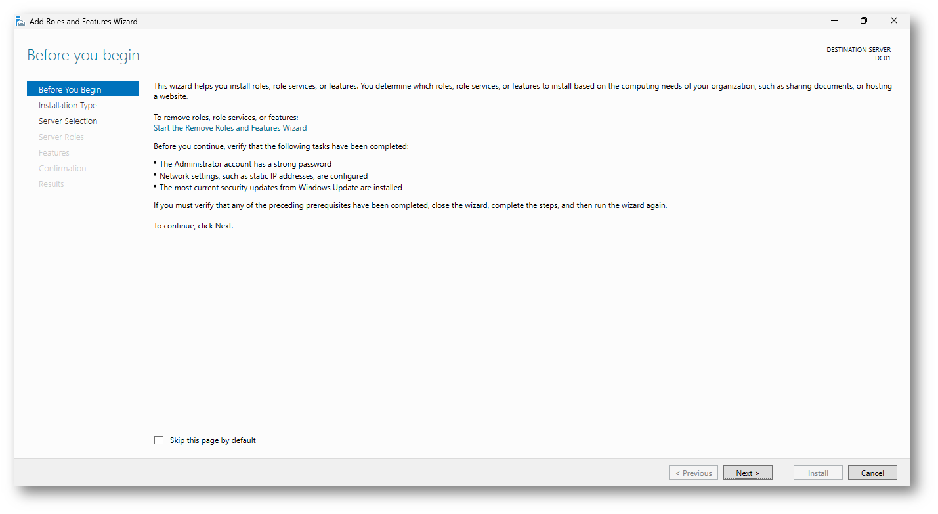Cancel the wizard

(x=872, y=473)
